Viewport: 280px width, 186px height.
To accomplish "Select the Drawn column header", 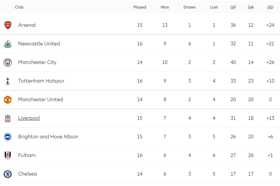I will (189, 7).
